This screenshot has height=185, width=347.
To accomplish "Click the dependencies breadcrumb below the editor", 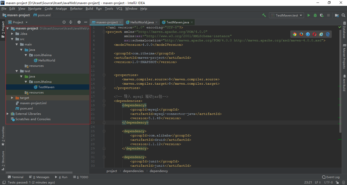I will click(133, 171).
